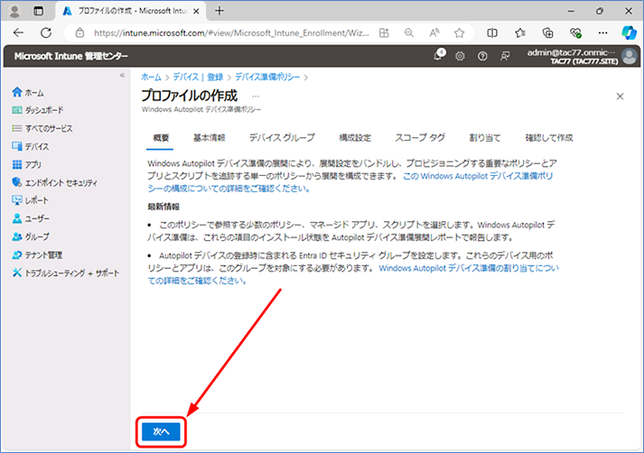This screenshot has width=644, height=453.
Task: Click the デバイス | 登録 breadcrumb link
Action: pyautogui.click(x=198, y=77)
